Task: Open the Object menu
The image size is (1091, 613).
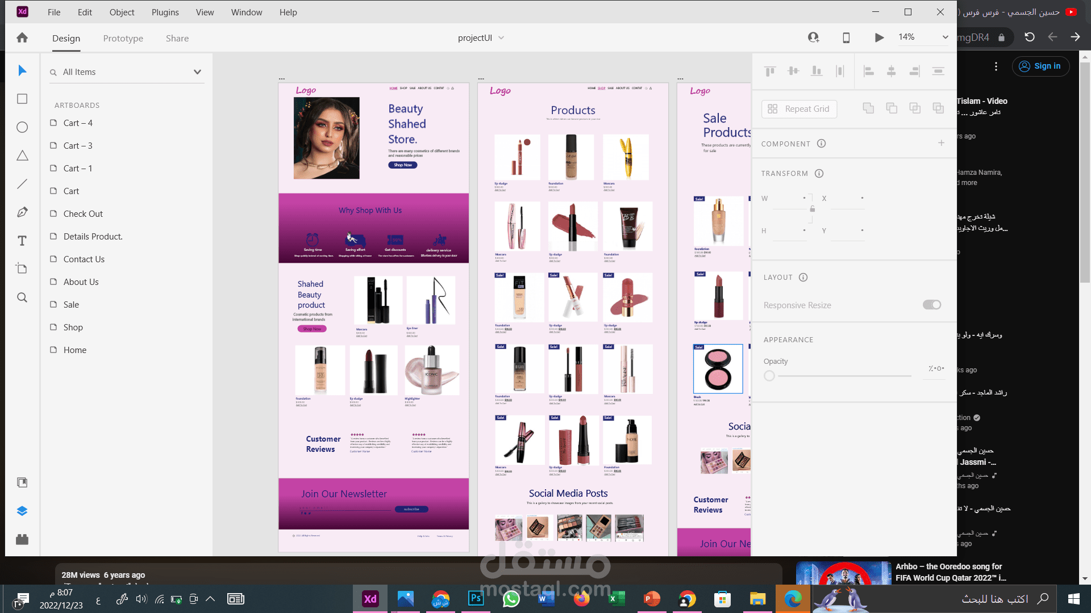Action: (122, 12)
